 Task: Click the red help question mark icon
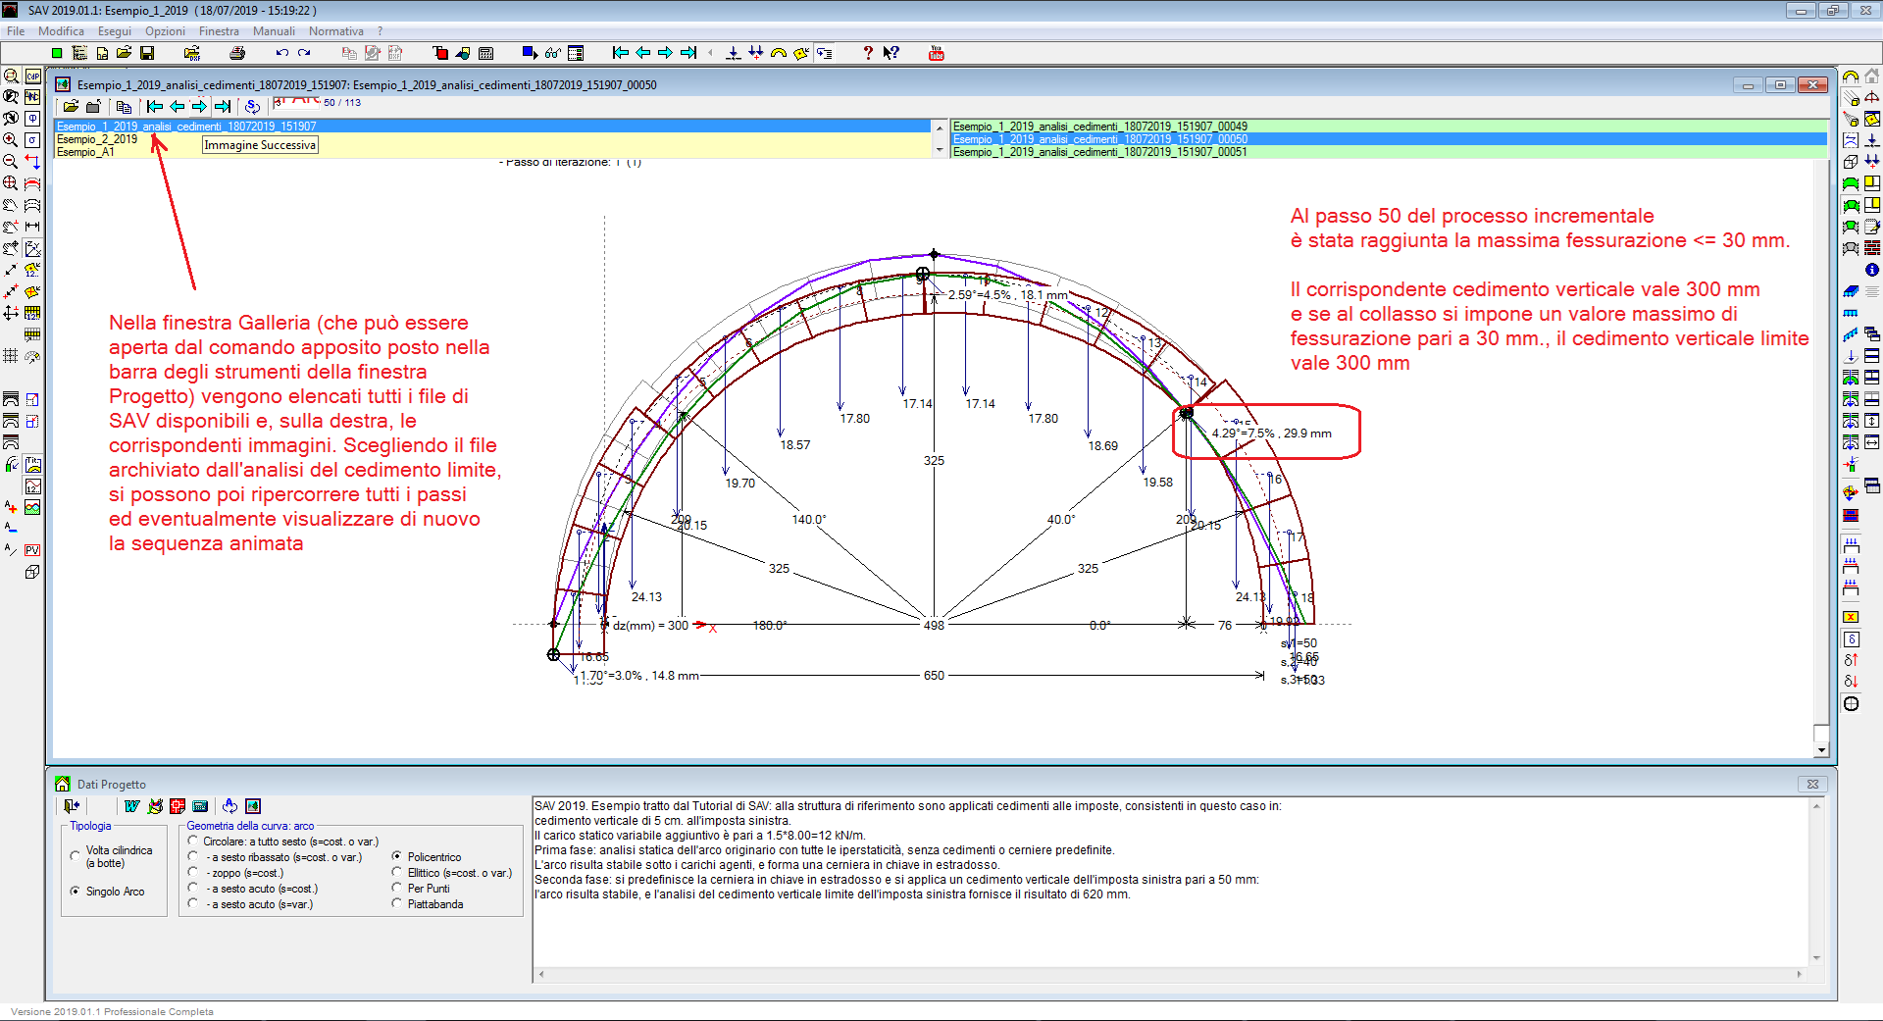(867, 53)
